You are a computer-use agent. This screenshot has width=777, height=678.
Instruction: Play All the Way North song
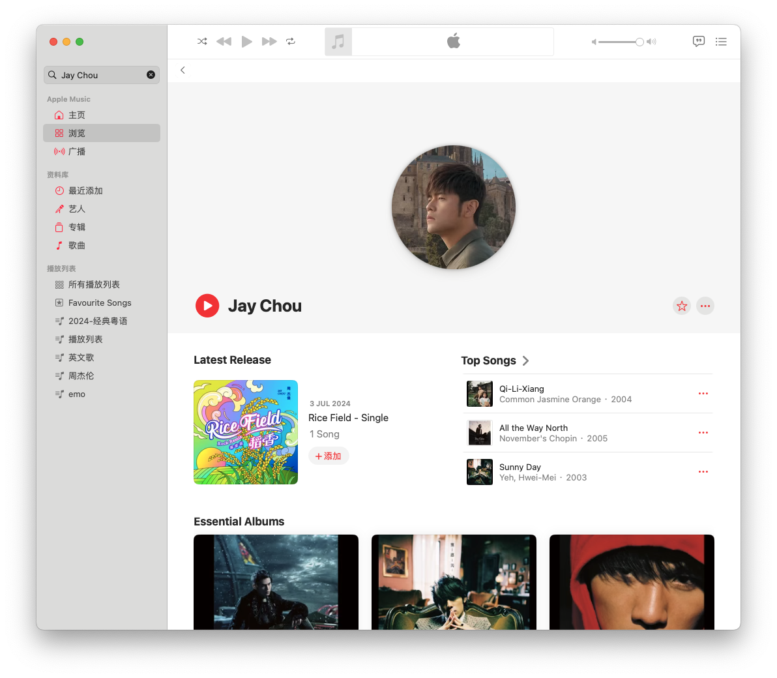pos(534,428)
